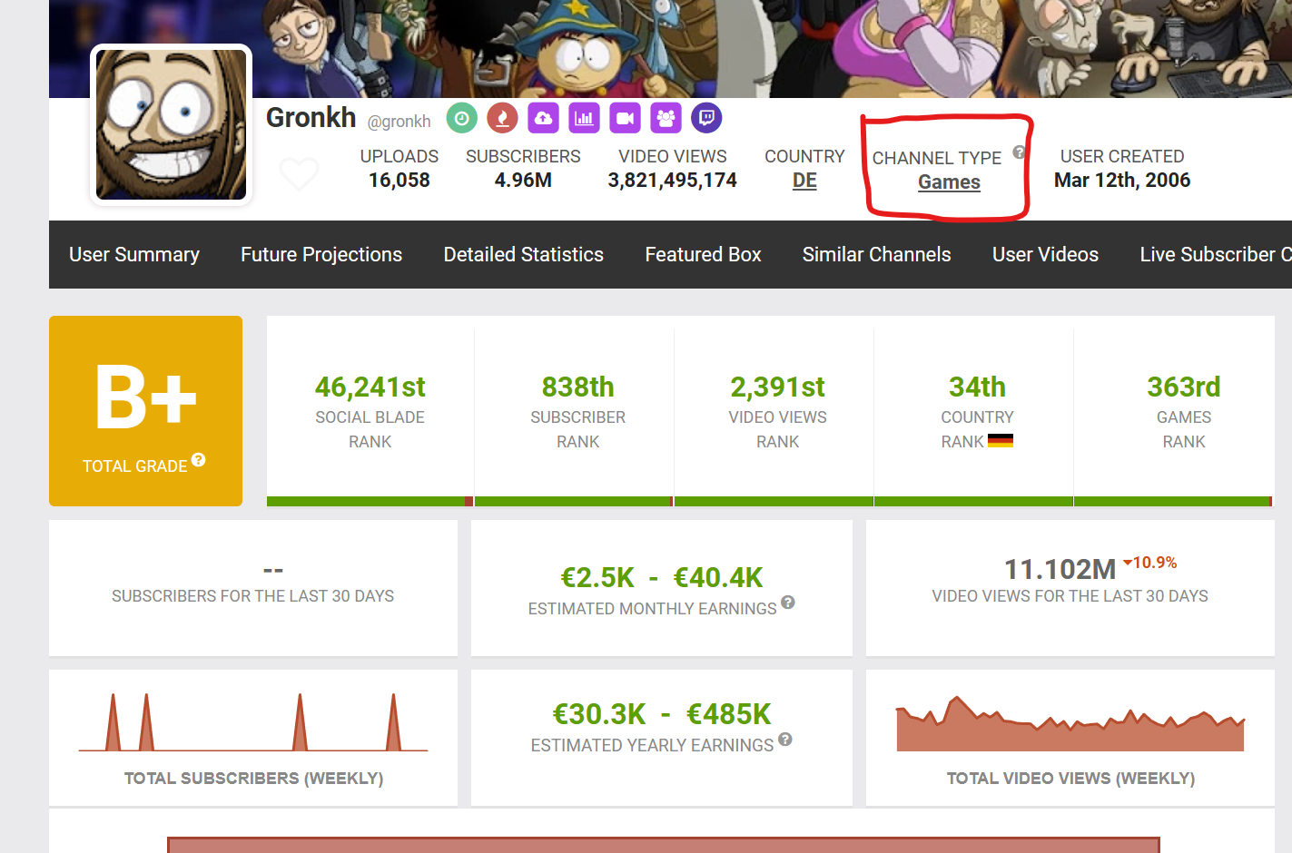Select the User Videos tab
The height and width of the screenshot is (853, 1292).
[x=1045, y=255]
